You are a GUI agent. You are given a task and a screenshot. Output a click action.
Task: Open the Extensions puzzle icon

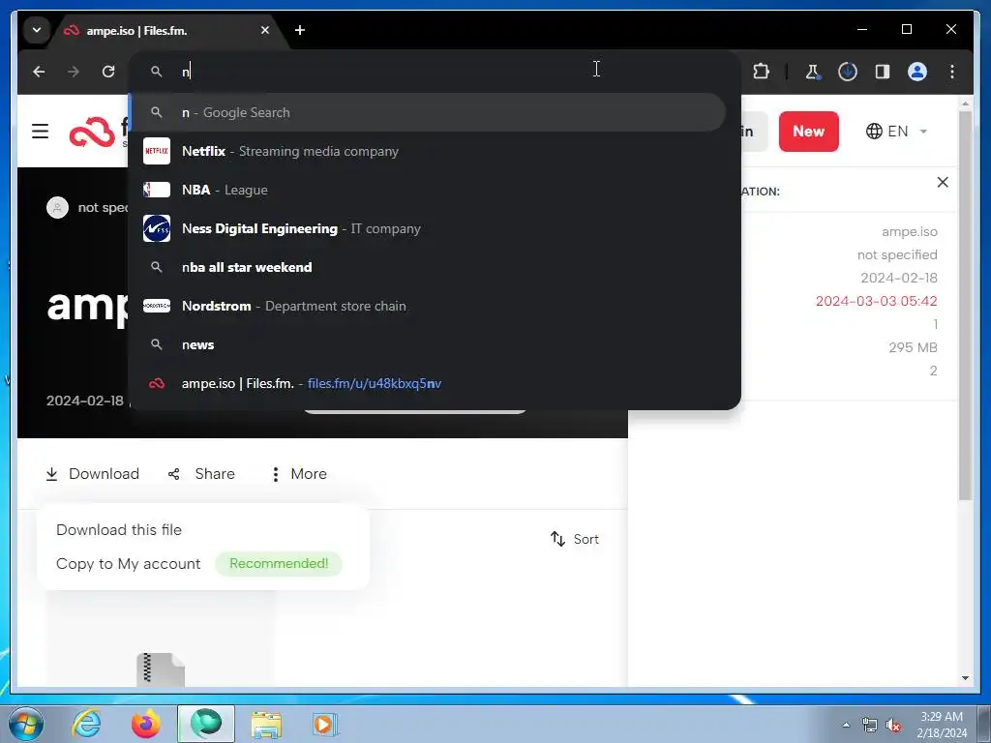[x=761, y=72]
